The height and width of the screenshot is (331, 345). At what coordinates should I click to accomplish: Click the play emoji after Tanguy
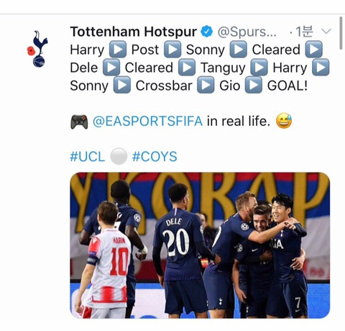(x=259, y=68)
